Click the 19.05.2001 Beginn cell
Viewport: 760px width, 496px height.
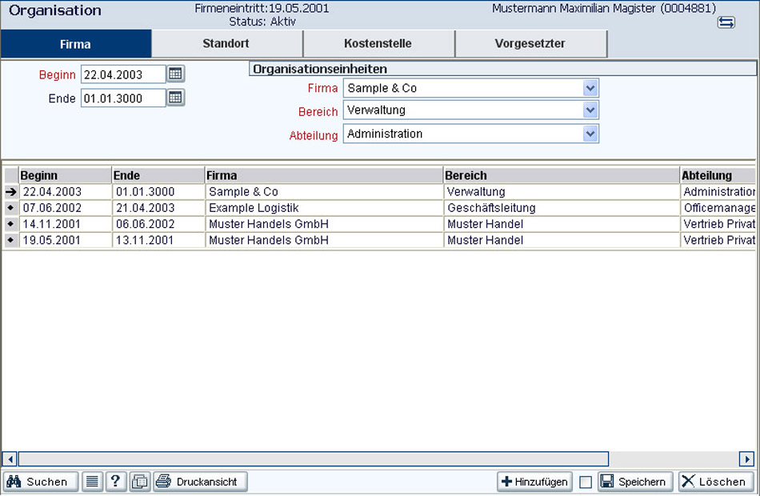65,240
